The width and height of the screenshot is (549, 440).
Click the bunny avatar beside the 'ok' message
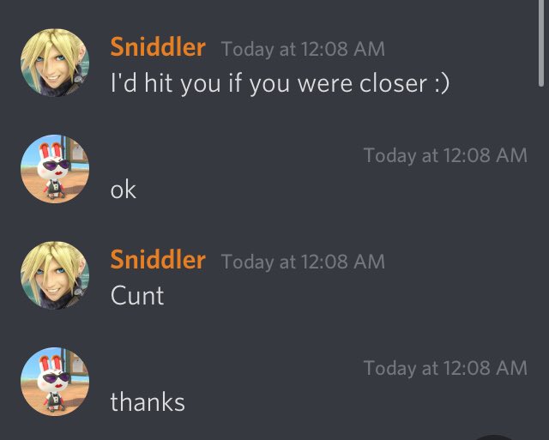(55, 169)
